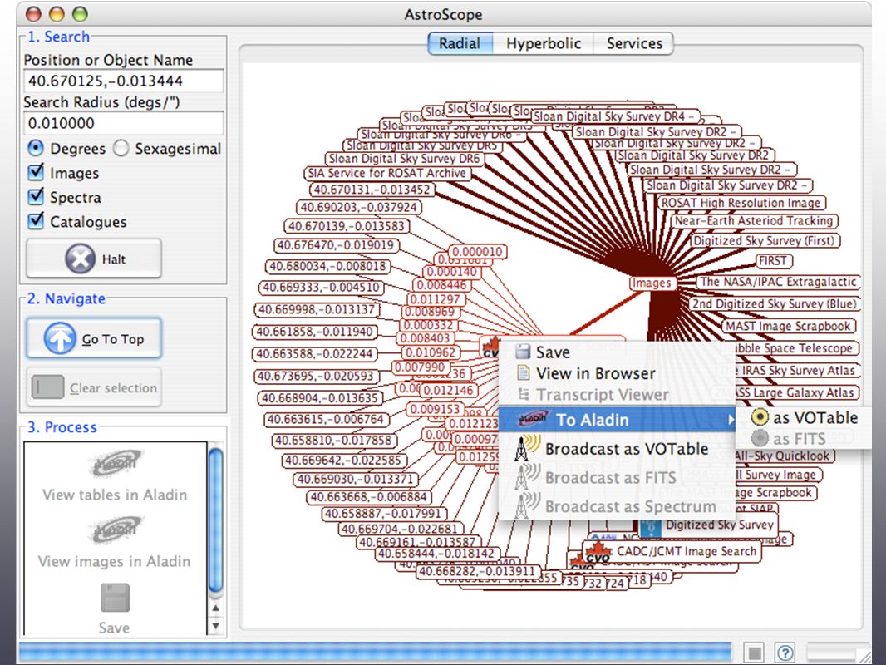Click the floppy disk Save icon in Process

pos(115,598)
